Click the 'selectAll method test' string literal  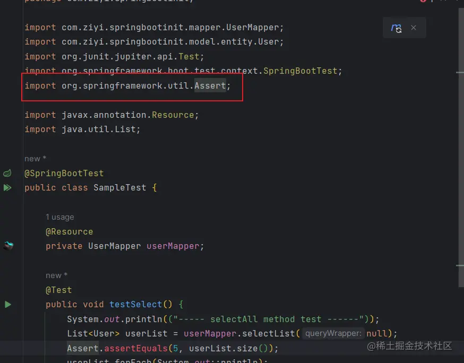click(x=269, y=319)
